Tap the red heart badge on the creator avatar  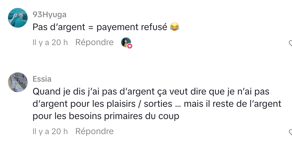click(130, 46)
